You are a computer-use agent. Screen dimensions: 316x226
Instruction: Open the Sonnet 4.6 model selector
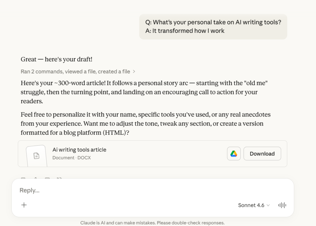click(254, 205)
